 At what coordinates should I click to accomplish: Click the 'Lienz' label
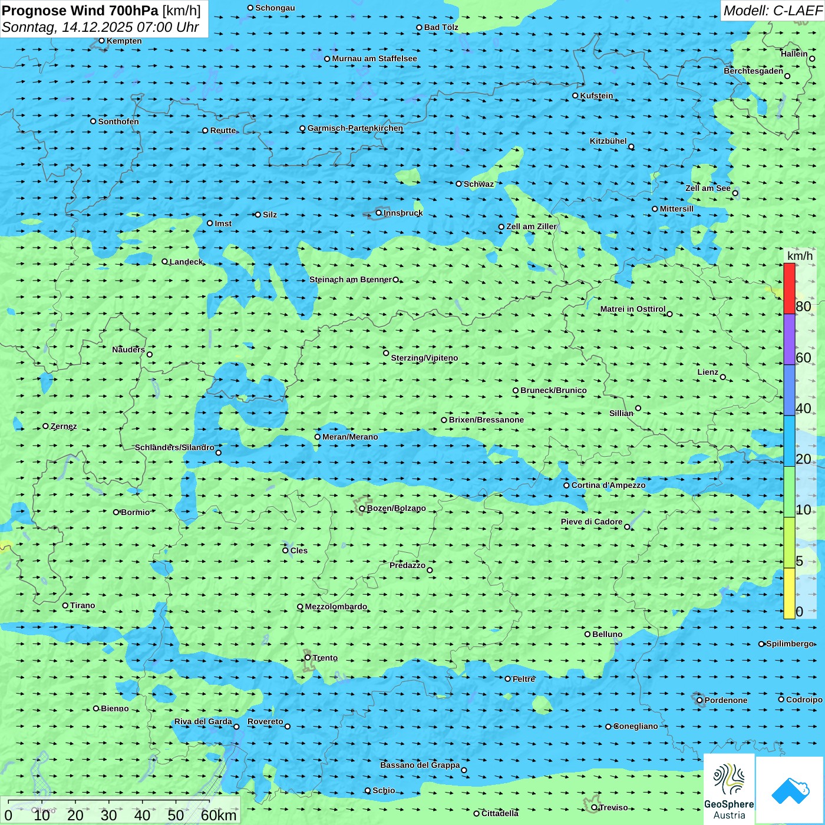tap(708, 372)
